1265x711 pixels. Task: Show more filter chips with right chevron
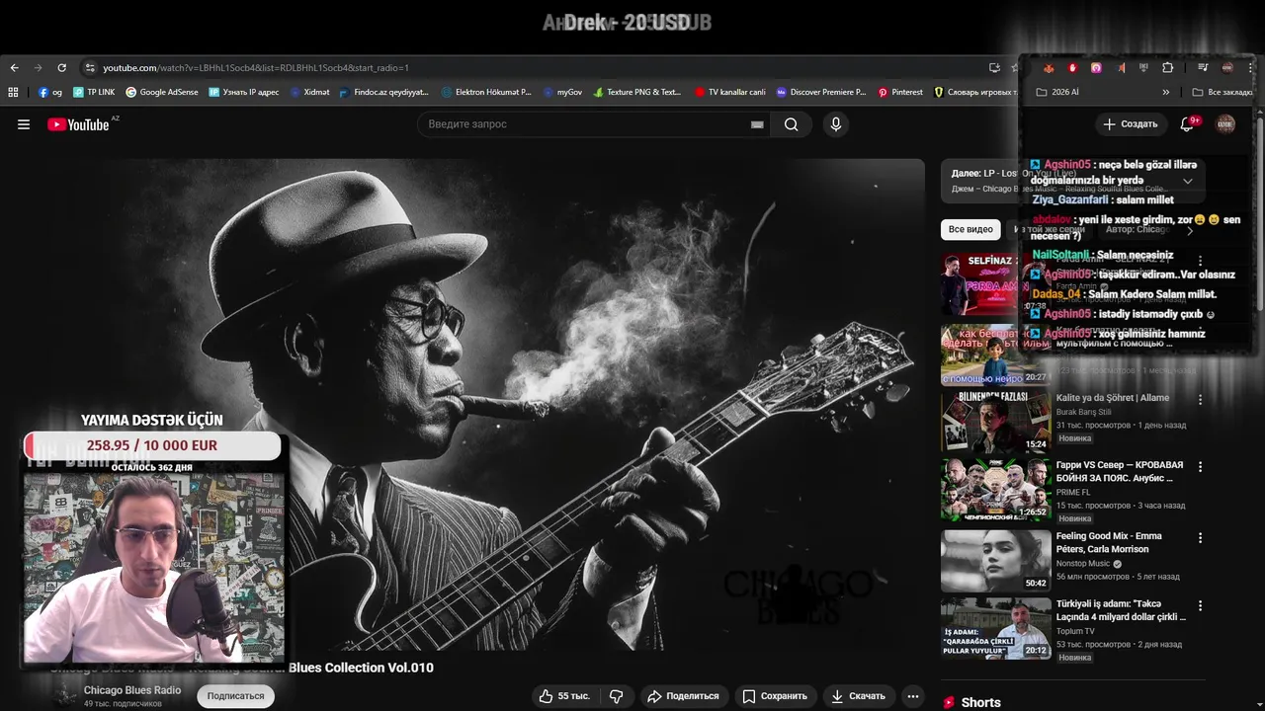click(1190, 230)
